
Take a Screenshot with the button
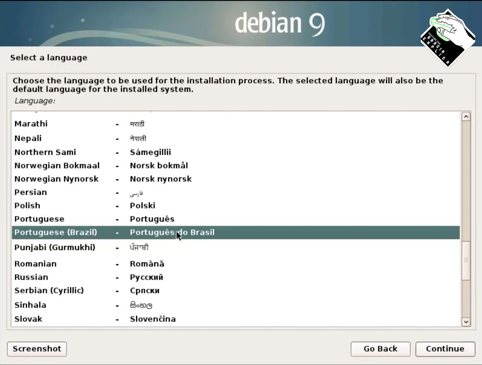click(37, 349)
